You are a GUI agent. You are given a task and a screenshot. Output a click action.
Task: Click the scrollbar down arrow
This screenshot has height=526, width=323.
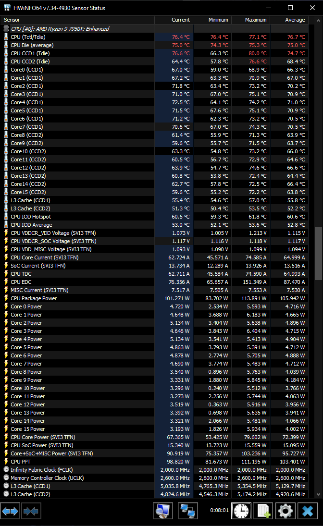coord(318,494)
